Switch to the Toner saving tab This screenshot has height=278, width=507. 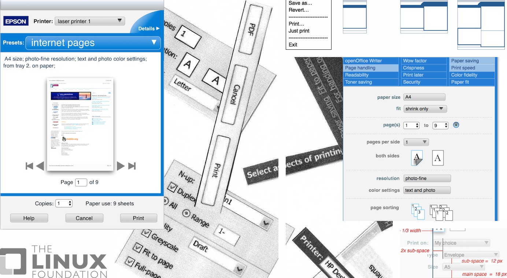(371, 82)
